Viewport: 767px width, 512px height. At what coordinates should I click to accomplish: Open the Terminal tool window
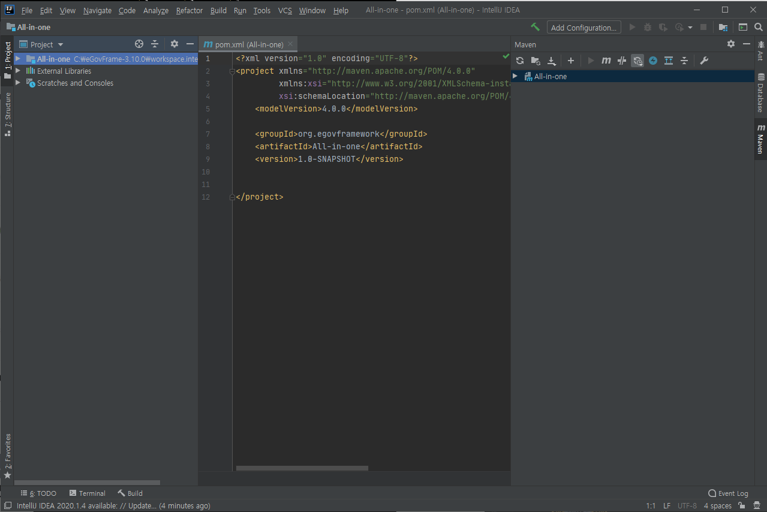88,493
